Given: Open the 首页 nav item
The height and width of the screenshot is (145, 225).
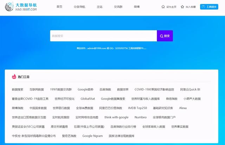Looking at the screenshot, I should (x=59, y=7).
